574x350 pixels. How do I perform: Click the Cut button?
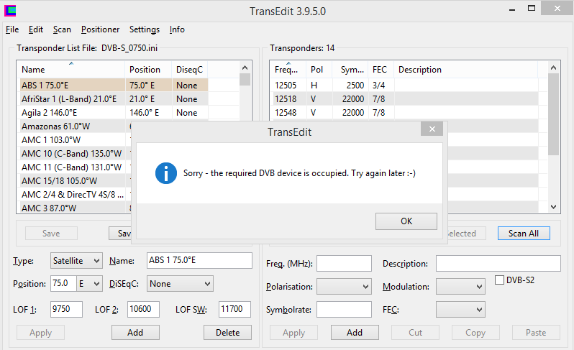pos(416,333)
